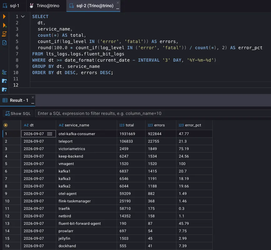This screenshot has height=250, width=271.
Task: Select the otel-kafka-consumer cell
Action: tap(86, 134)
